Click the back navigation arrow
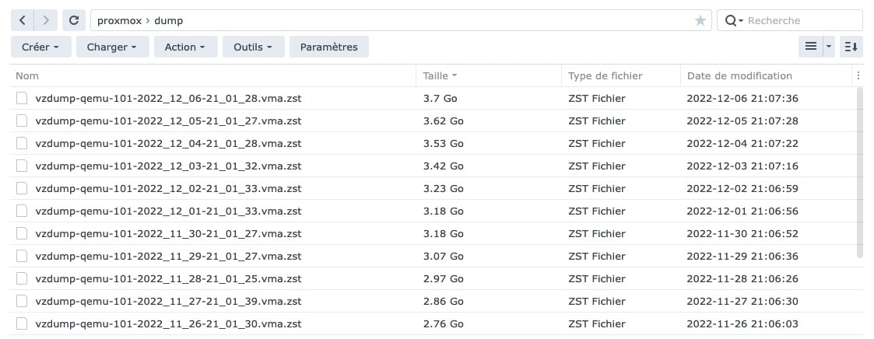Image resolution: width=874 pixels, height=339 pixels. click(23, 21)
